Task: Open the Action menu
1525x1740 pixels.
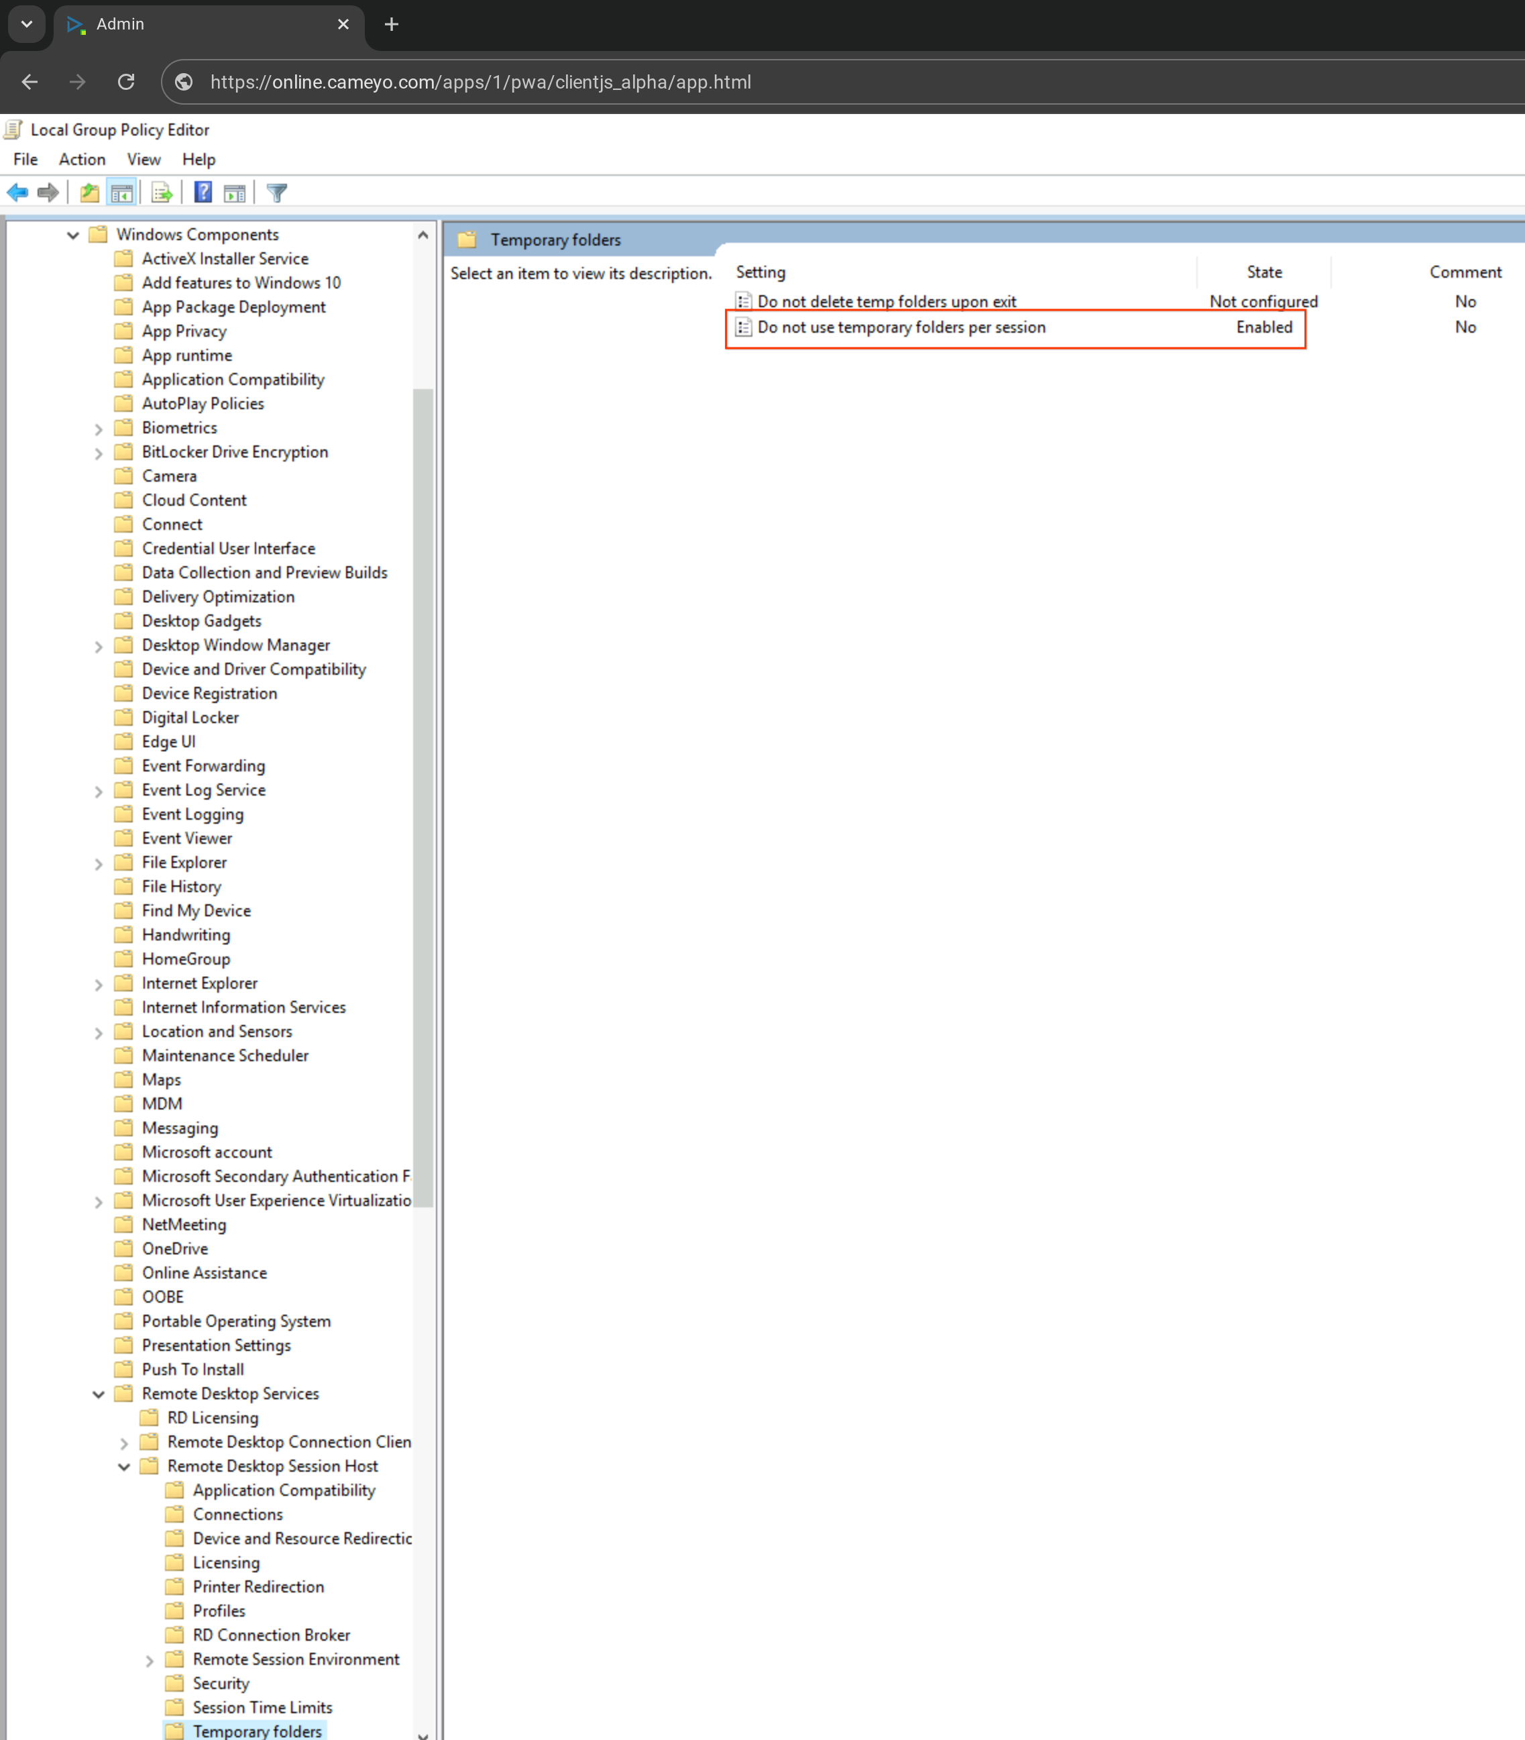Action: [82, 159]
